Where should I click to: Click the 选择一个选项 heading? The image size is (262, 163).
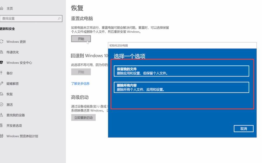tap(130, 56)
